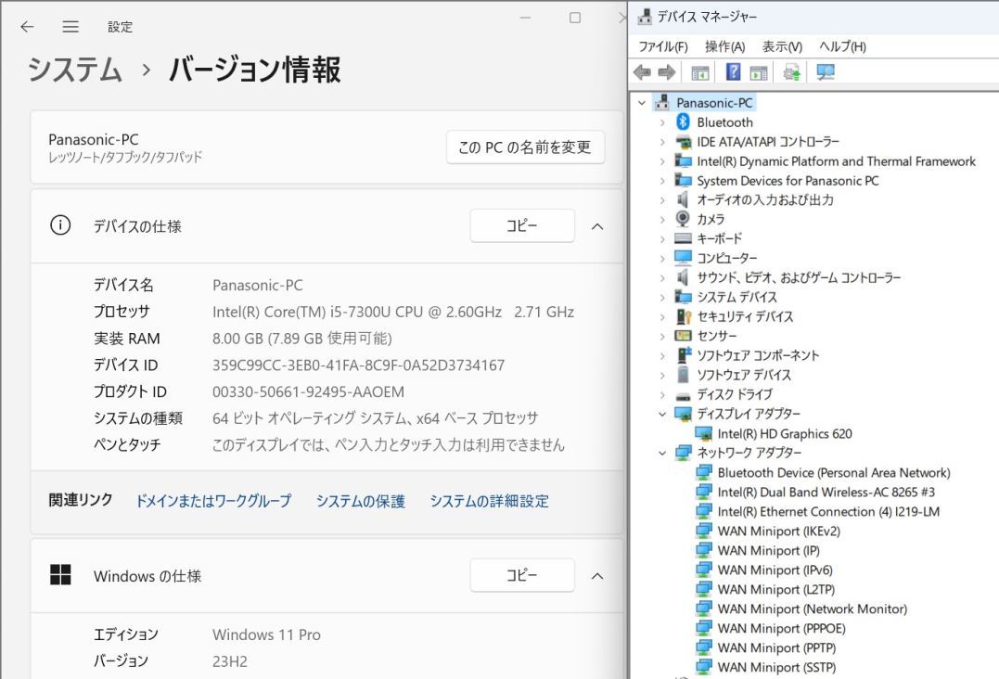The width and height of the screenshot is (999, 679).
Task: Select WAN Miniport (Network Monitor)
Action: tap(812, 609)
